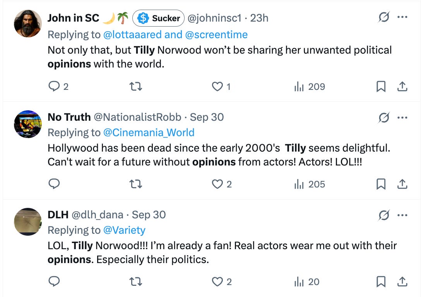
Task: Reply to John in SC's tweet
Action: pos(54,86)
